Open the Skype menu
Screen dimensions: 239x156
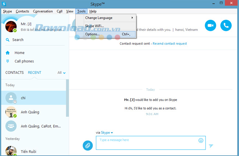[x=7, y=11]
